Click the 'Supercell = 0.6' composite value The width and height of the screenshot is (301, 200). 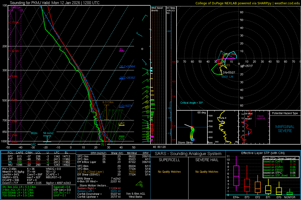(x=62, y=187)
